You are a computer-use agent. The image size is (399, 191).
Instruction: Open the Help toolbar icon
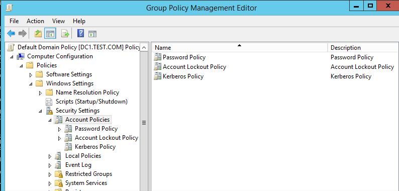[81, 33]
